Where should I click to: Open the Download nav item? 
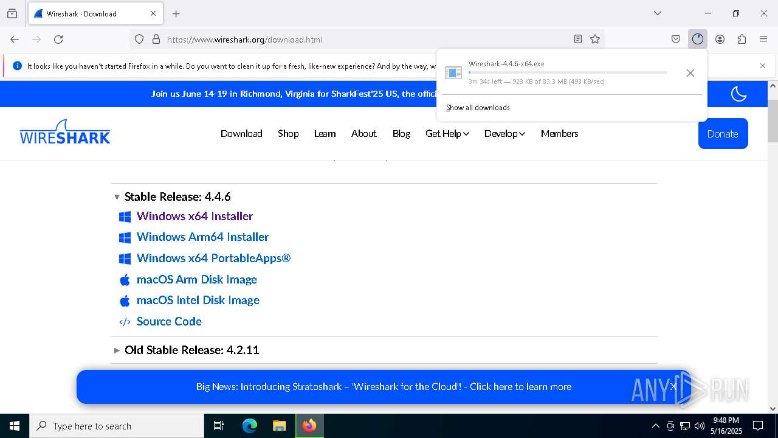(x=241, y=133)
